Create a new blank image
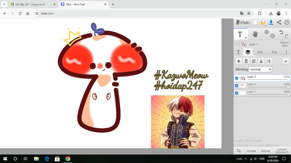This screenshot has height=163, width=291. [255, 22]
